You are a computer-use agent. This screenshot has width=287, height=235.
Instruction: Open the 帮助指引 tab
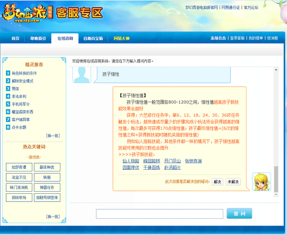tap(38, 38)
